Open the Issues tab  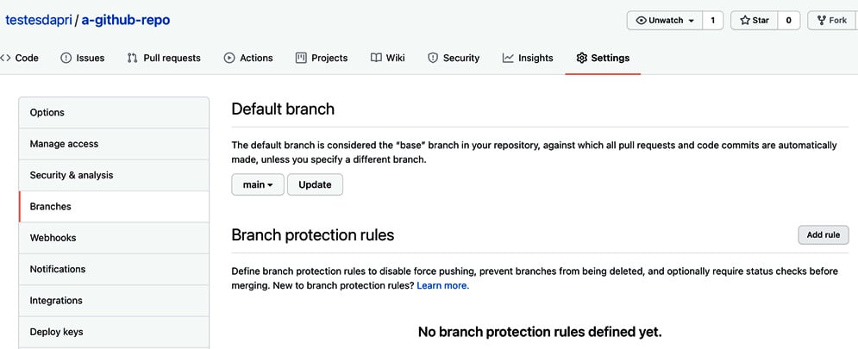pos(82,58)
